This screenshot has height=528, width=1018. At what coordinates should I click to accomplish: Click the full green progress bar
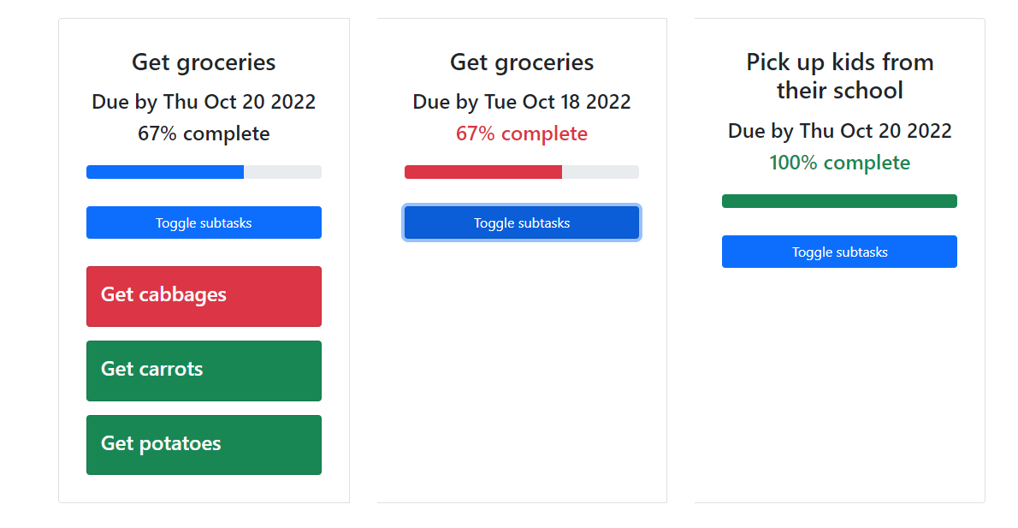point(839,201)
